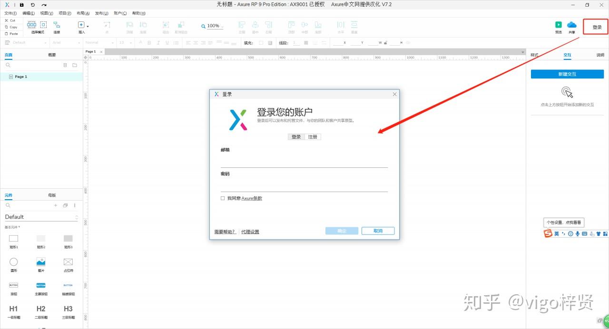The width and height of the screenshot is (609, 329).
Task: Click the 共享 share cloud icon
Action: point(571,23)
